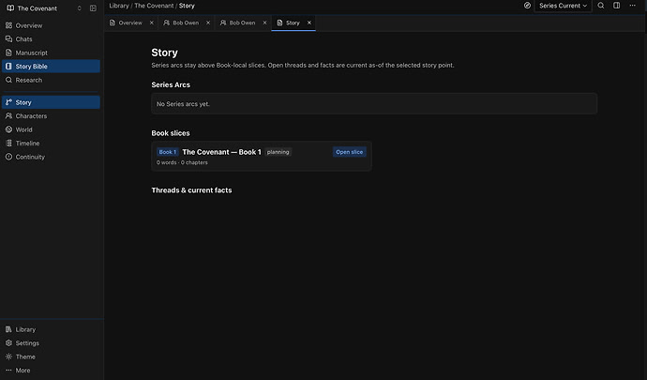Viewport: 647px width, 380px height.
Task: Click the 0 words · 0 chapters text
Action: pos(182,162)
